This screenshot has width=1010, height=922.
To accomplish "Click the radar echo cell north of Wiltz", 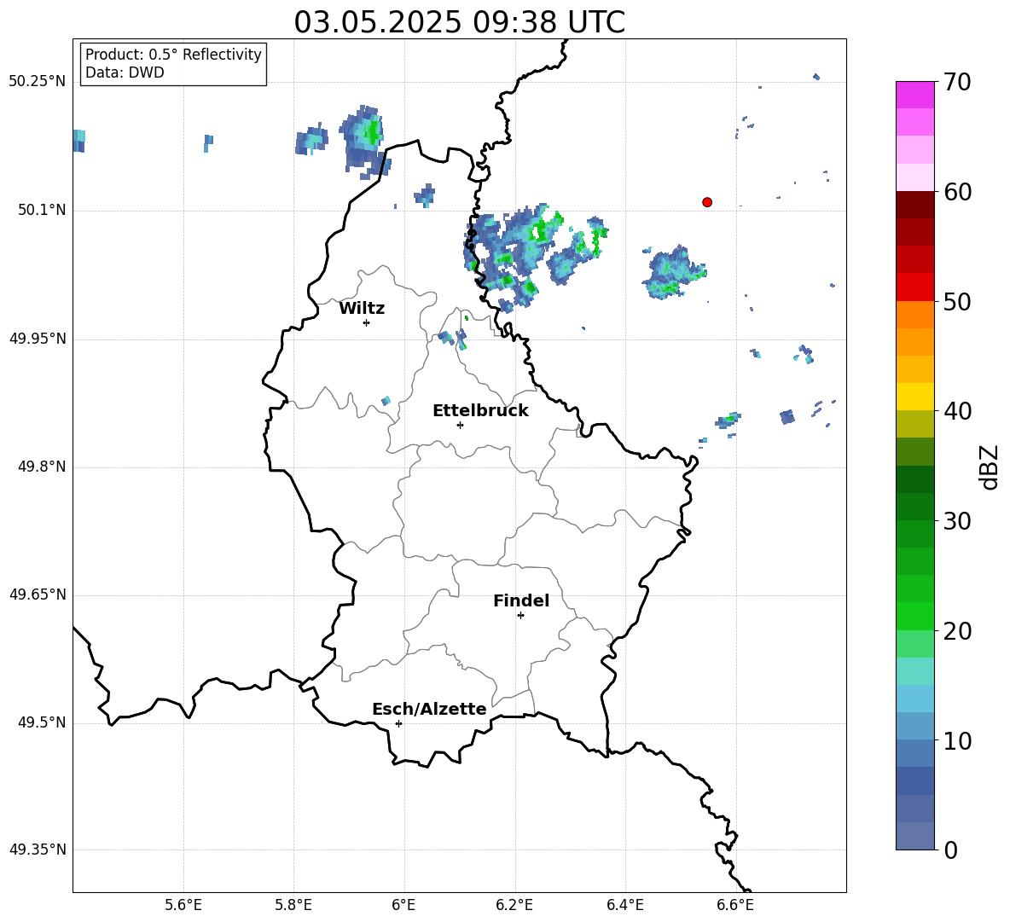I will [364, 142].
